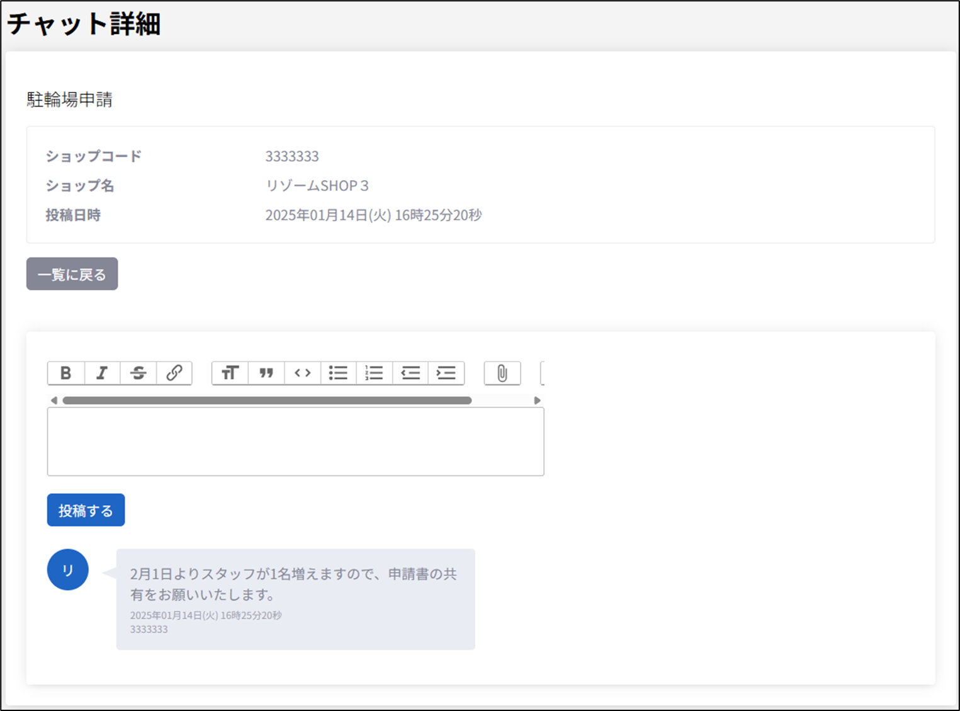Go back with the 一覧に戻る button
This screenshot has height=711, width=960.
pyautogui.click(x=72, y=274)
